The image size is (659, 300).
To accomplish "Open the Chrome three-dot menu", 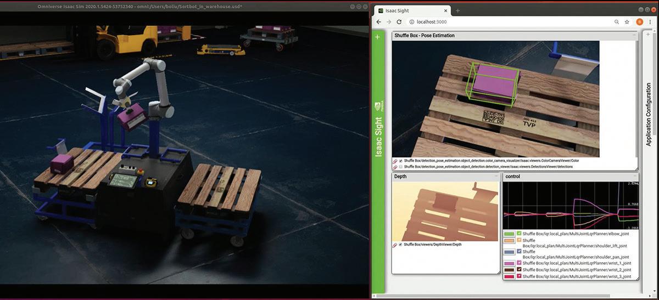I will click(650, 21).
